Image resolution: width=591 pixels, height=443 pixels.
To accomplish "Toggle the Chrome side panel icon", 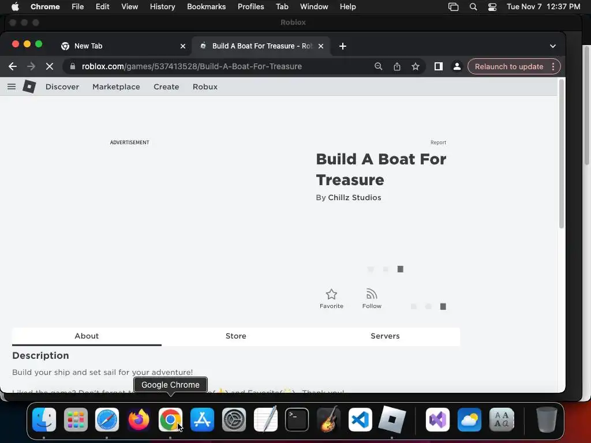I will (x=439, y=67).
